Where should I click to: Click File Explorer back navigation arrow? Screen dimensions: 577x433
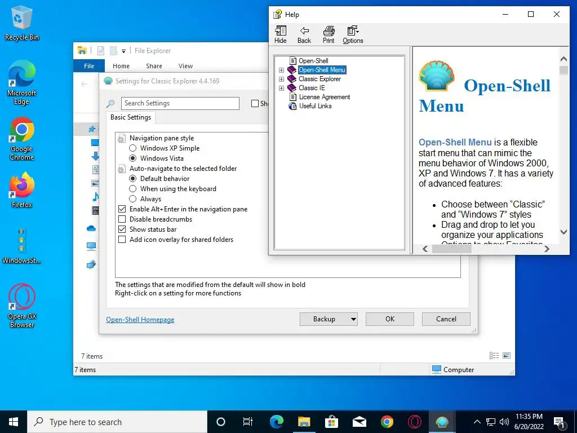pyautogui.click(x=85, y=84)
